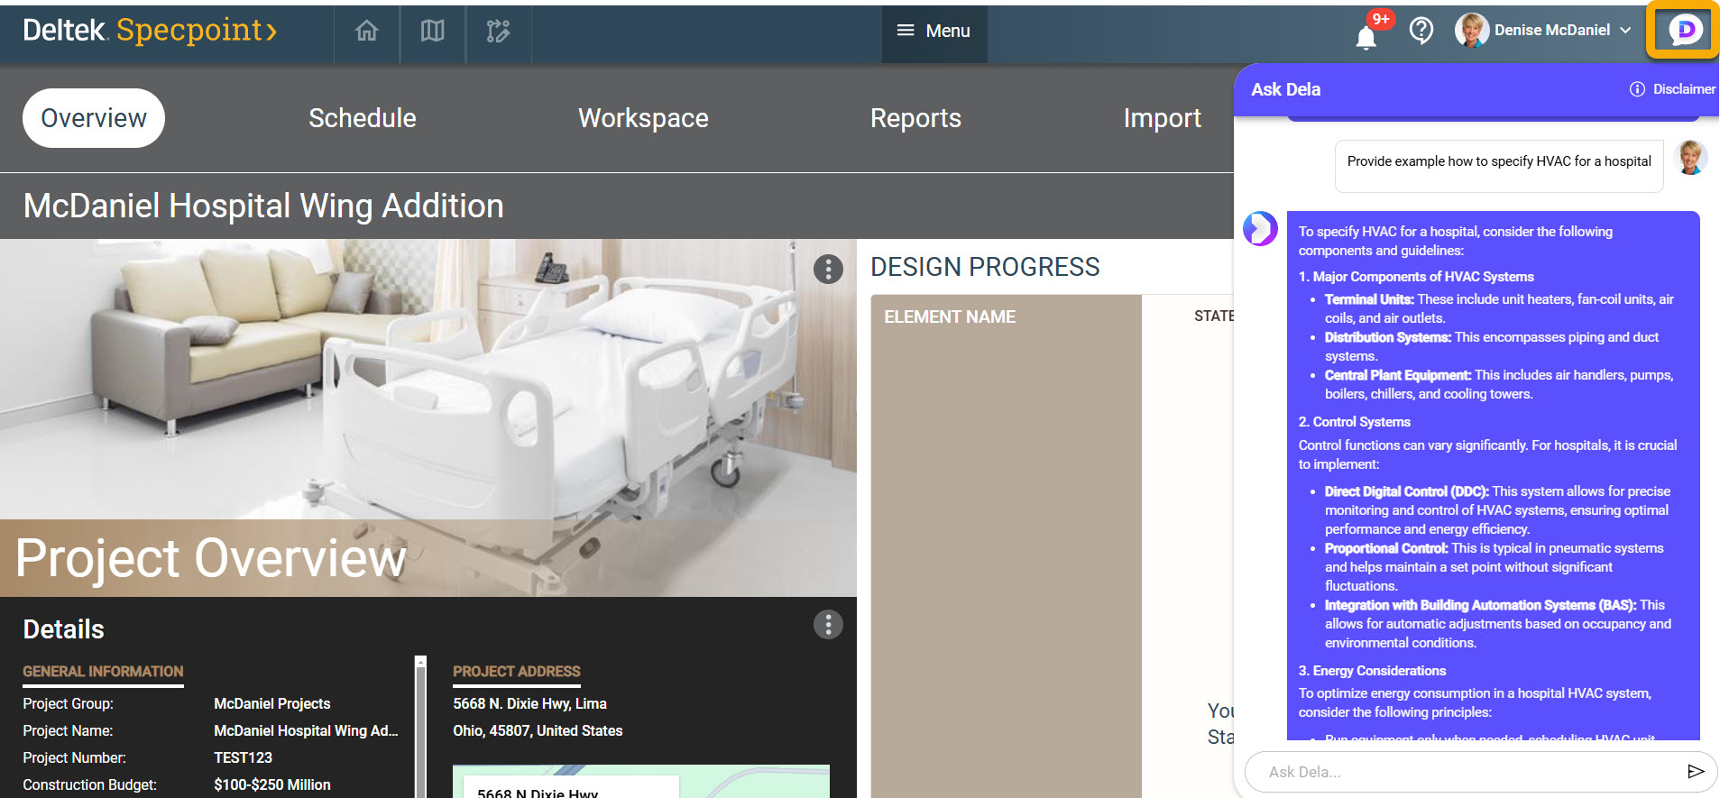Select the Import tab
Viewport: 1720px width, 798px height.
click(1161, 118)
